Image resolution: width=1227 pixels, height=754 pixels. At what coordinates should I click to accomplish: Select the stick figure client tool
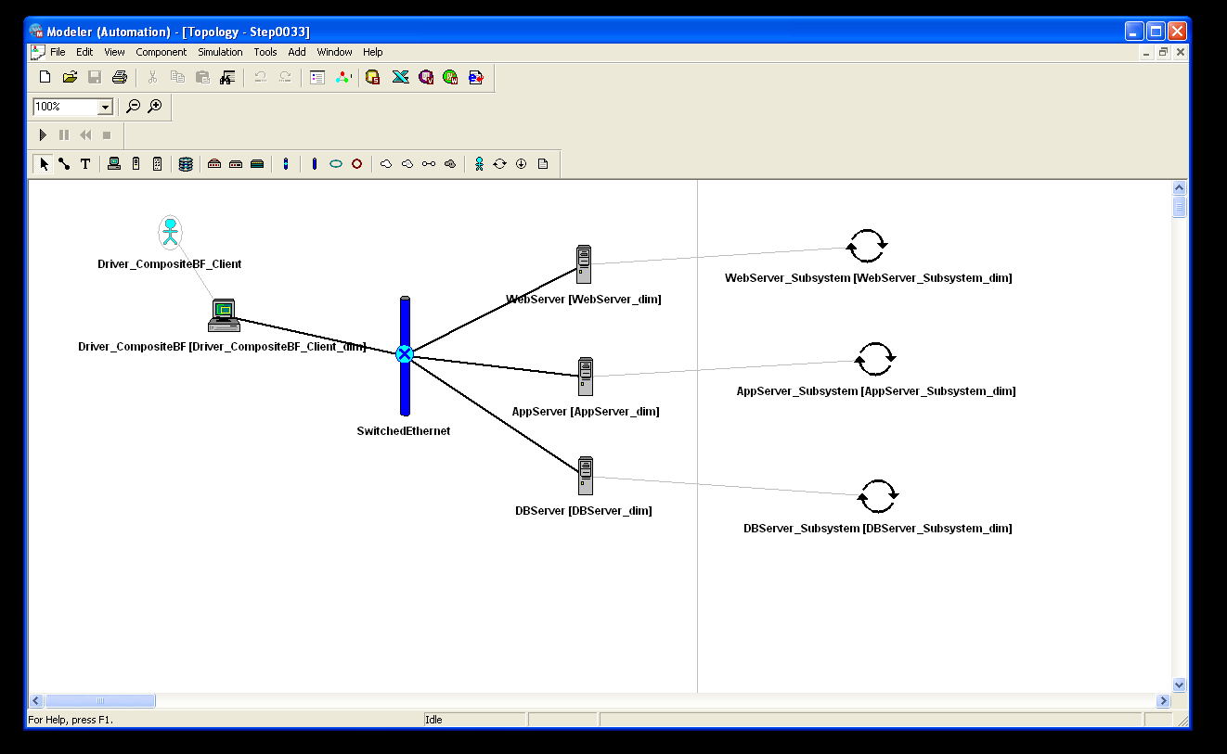coord(479,164)
